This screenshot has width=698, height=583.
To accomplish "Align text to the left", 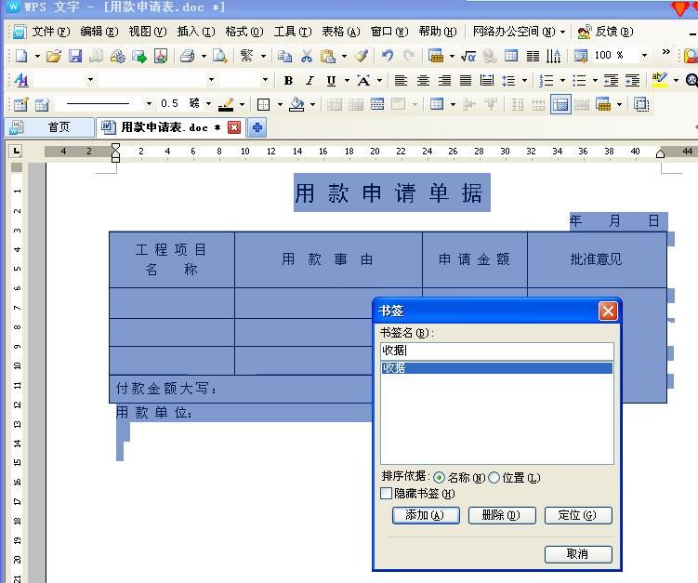I will point(401,81).
